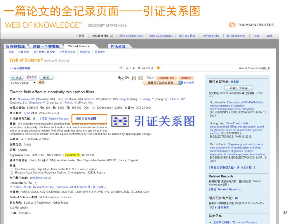Click 我的 ResearcherID link
Image resolution: width=299 pixels, height=224 pixels.
click(161, 36)
